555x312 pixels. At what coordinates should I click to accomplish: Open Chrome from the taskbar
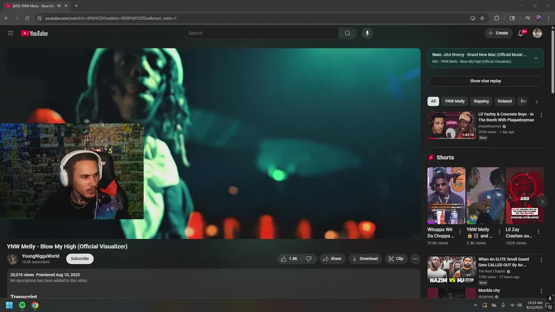(x=35, y=305)
